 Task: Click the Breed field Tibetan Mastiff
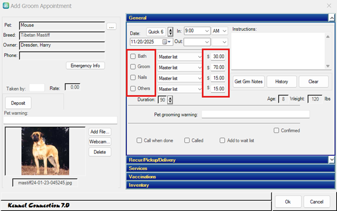(x=62, y=36)
